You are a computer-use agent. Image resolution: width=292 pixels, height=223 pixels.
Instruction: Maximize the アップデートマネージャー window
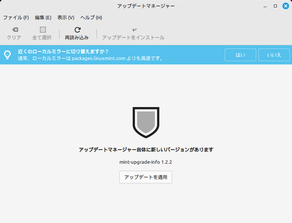pyautogui.click(x=275, y=6)
